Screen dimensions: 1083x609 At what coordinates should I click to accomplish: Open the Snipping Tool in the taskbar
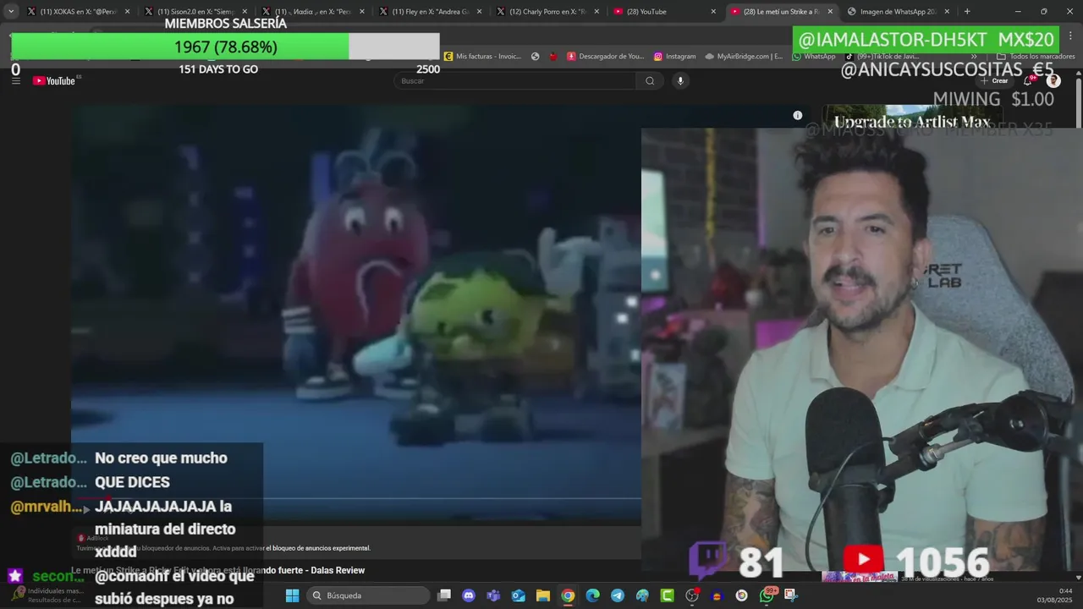pos(790,595)
